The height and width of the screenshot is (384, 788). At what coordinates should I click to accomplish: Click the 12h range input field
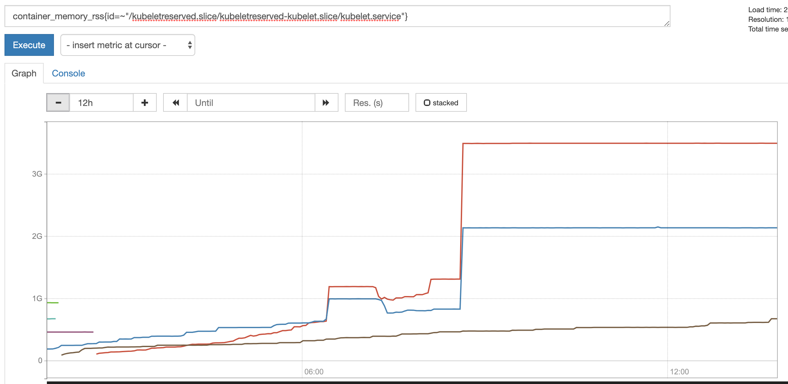pyautogui.click(x=101, y=103)
